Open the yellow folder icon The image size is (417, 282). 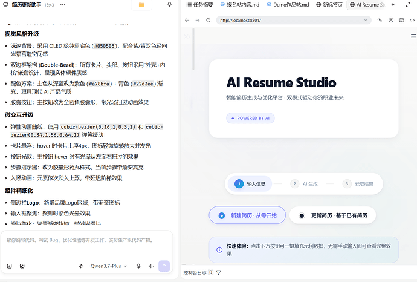click(x=141, y=5)
